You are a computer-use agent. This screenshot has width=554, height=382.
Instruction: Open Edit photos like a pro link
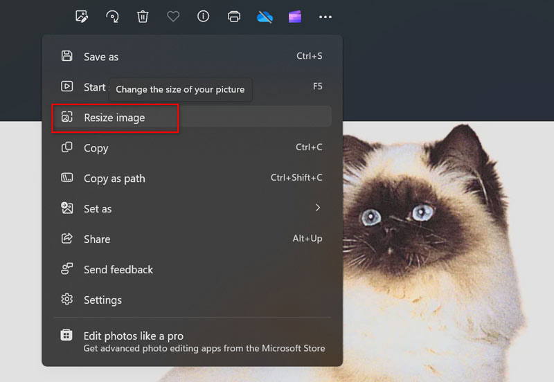(193, 341)
